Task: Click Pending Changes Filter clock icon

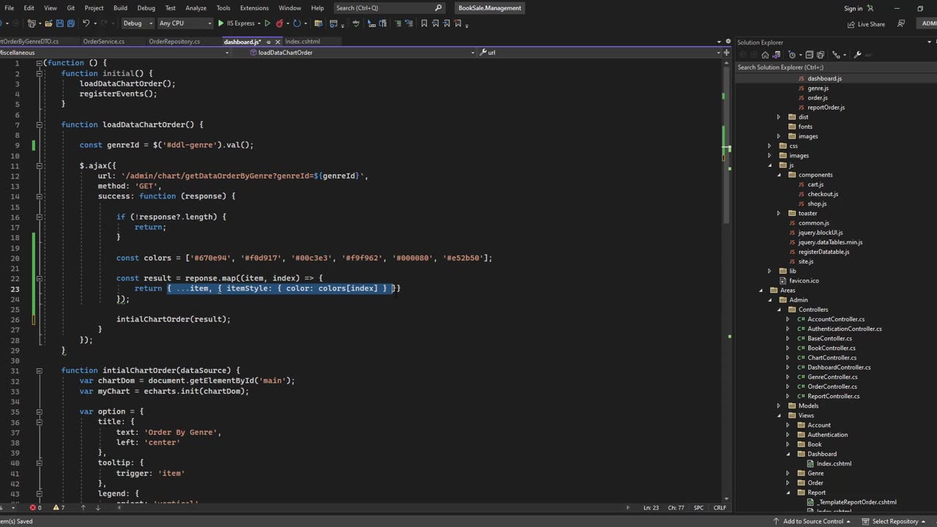Action: 794,55
